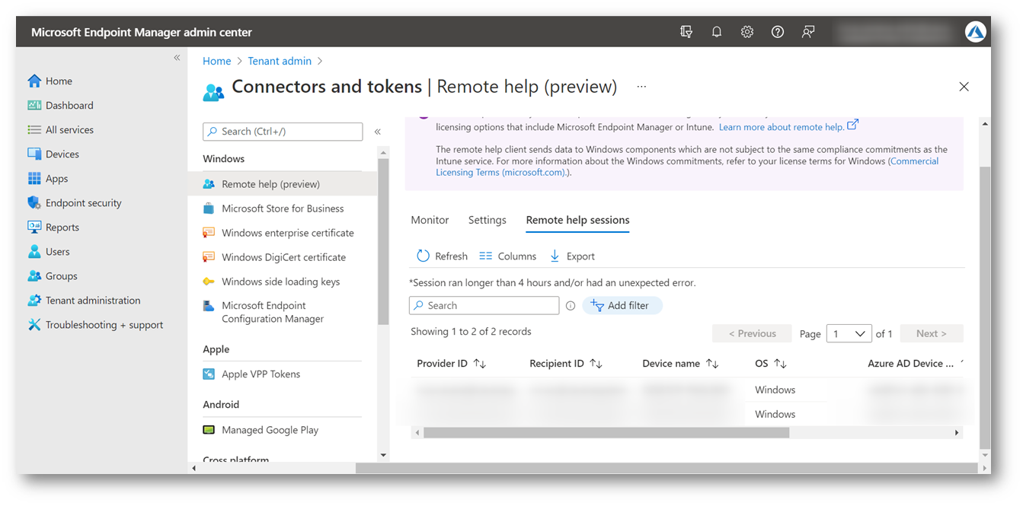Viewport: 1023px width, 506px height.
Task: Click 'Showing 1 to 2 of 2 records'
Action: (471, 332)
